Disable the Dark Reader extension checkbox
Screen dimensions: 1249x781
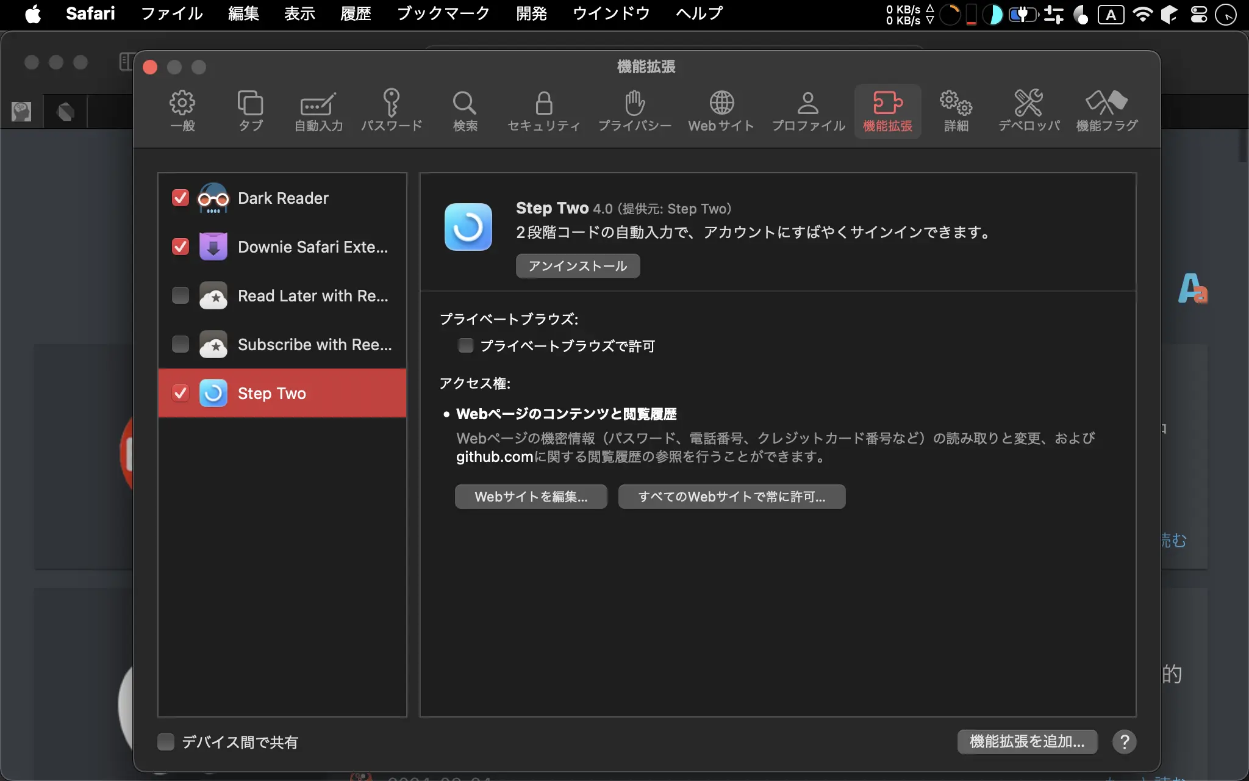[181, 198]
